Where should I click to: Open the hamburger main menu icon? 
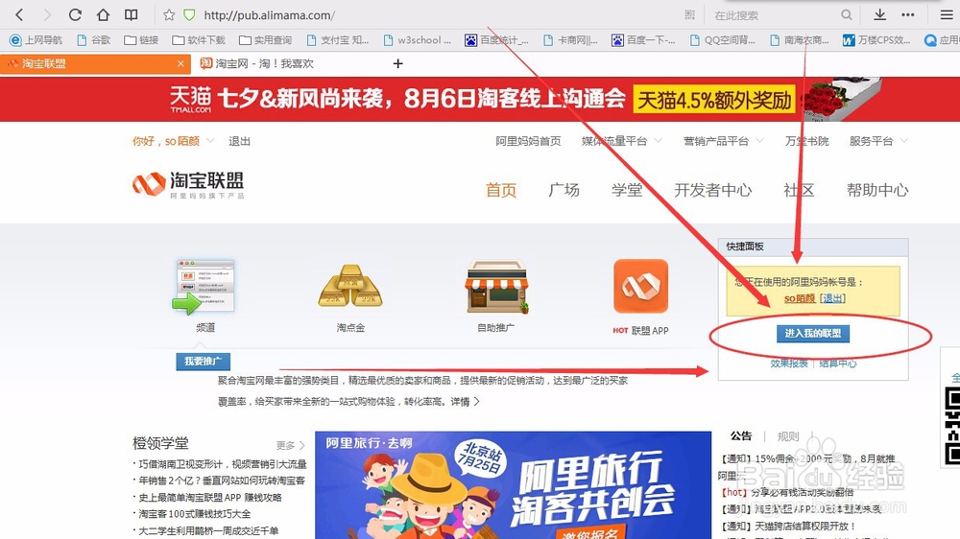[947, 14]
